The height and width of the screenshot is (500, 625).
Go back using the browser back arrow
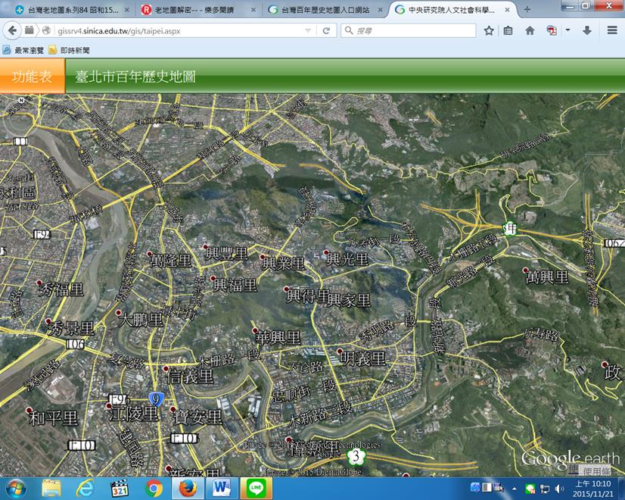coord(12,30)
